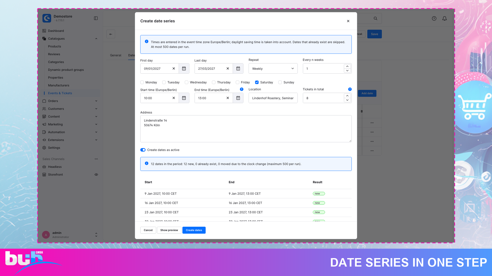The image size is (492, 276).
Task: Click the Show preview button
Action: [x=169, y=230]
